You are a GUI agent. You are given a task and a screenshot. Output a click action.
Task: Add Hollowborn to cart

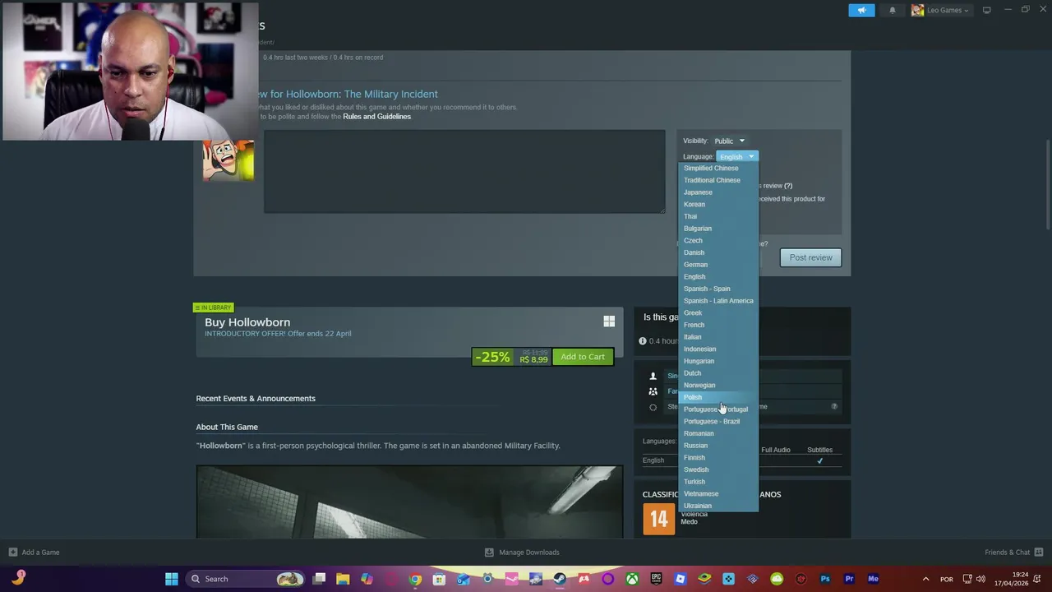click(583, 357)
